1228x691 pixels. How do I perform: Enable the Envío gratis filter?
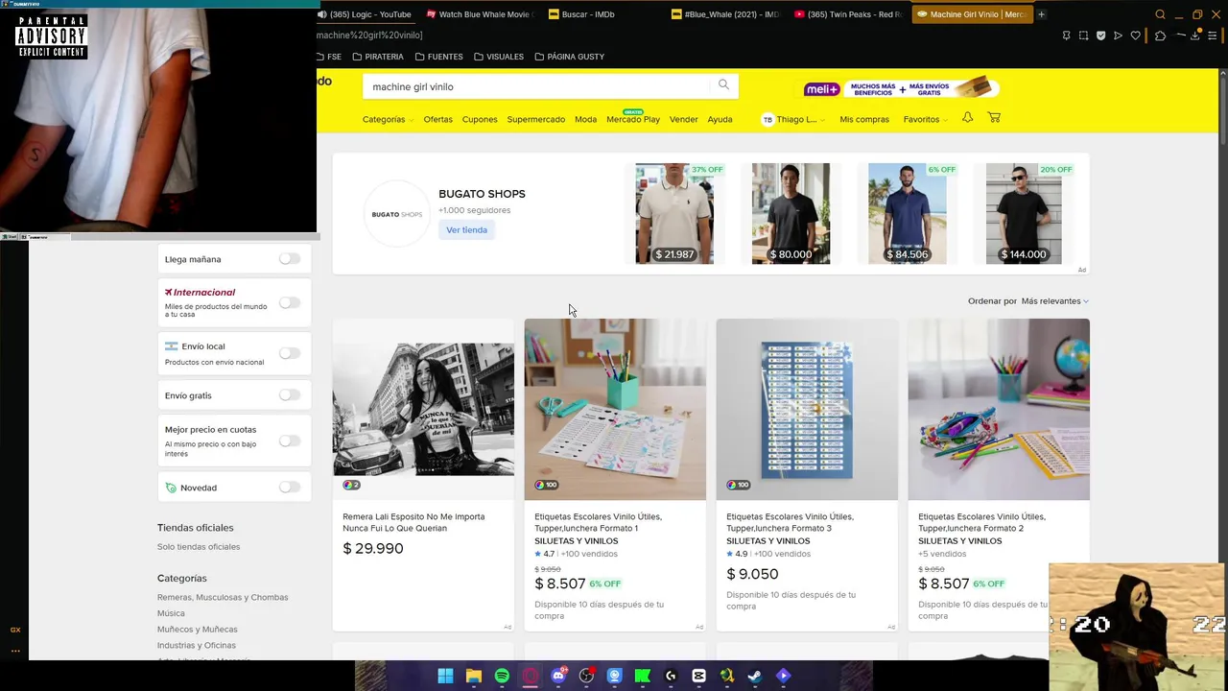[x=289, y=395]
